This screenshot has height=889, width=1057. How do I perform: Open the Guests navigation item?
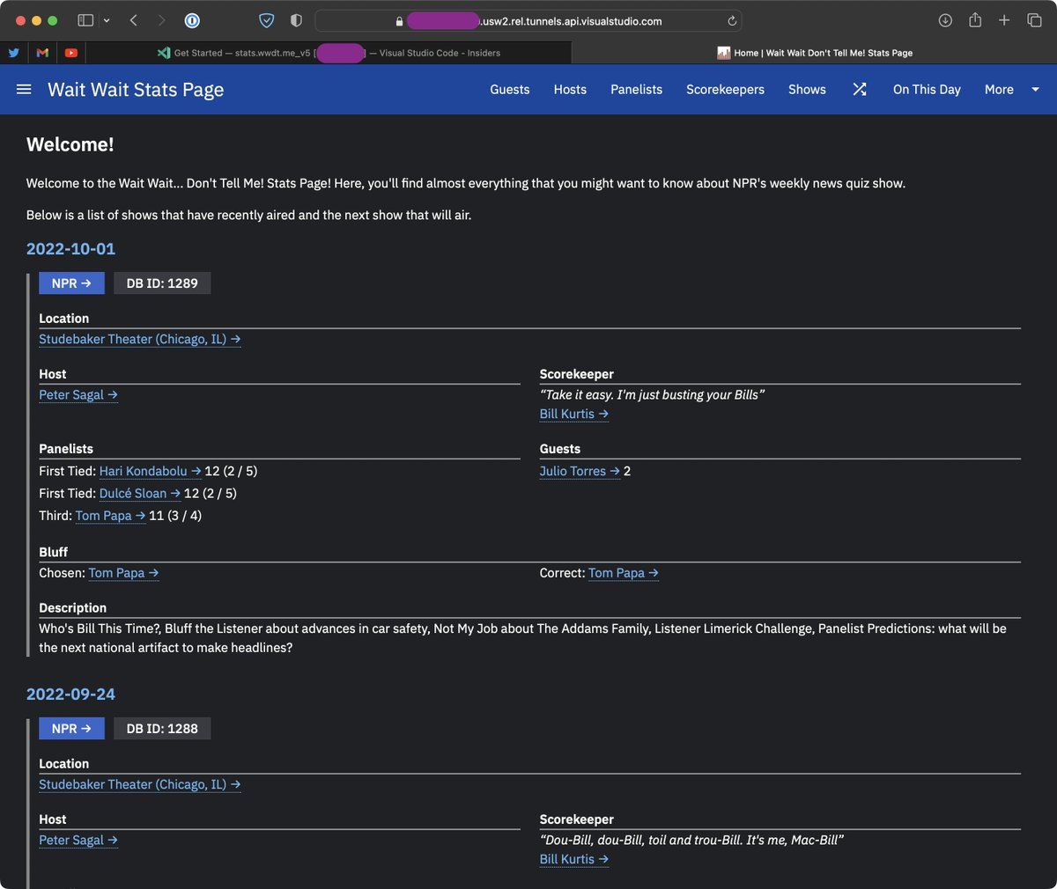510,90
